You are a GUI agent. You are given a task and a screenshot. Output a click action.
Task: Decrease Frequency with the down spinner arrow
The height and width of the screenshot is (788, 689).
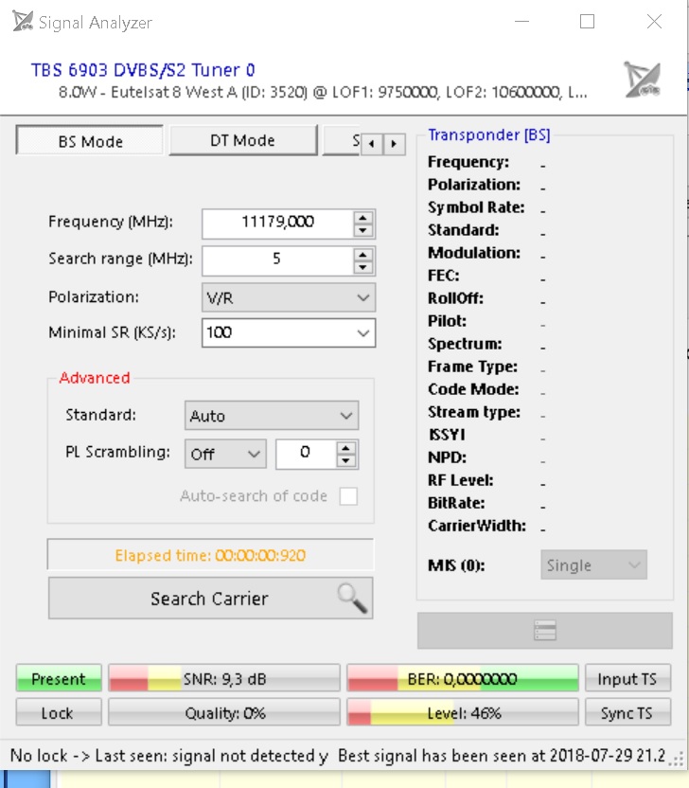[x=362, y=231]
